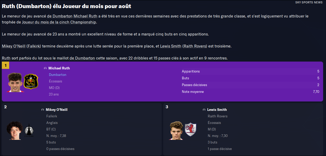Open the Joueur du mois de la cinch Championship link

click(x=59, y=22)
